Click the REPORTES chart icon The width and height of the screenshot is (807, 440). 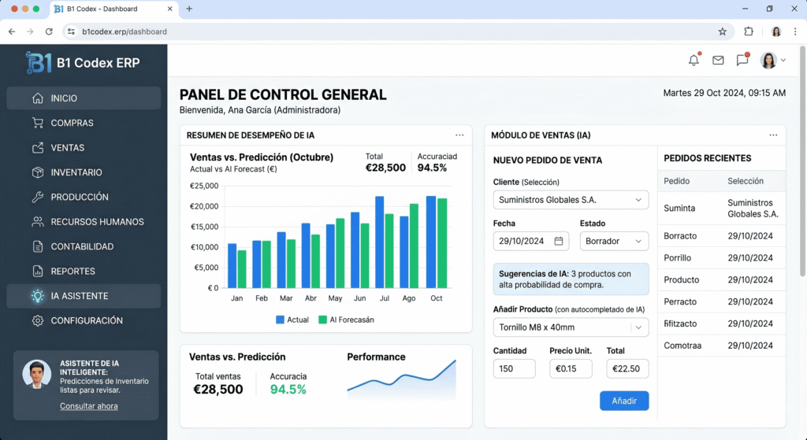tap(38, 271)
